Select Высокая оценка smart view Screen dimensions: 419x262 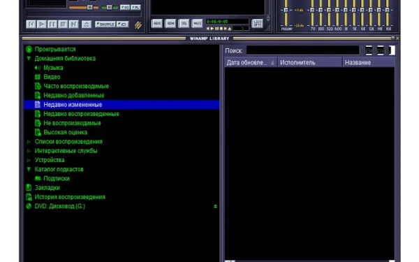[x=65, y=132]
